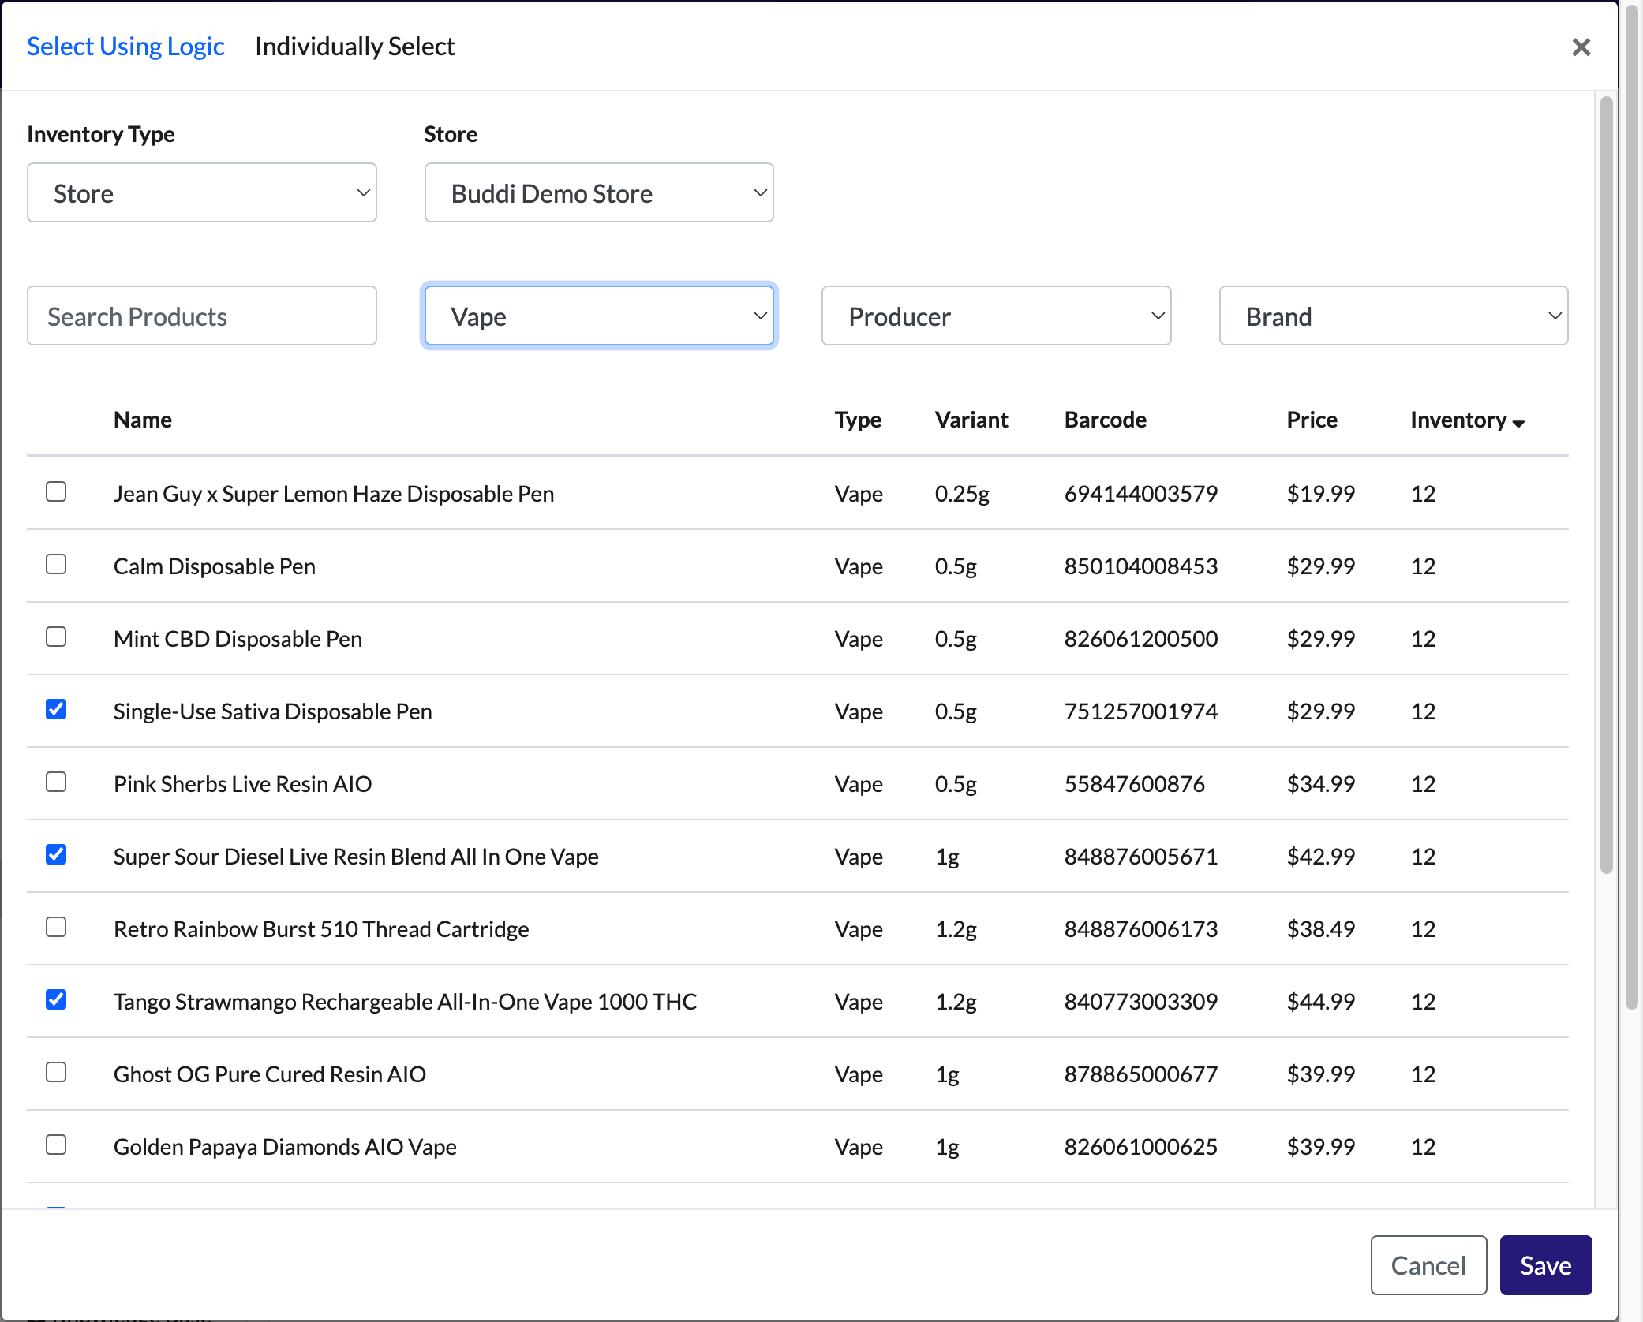Sort by the Inventory column arrow
1643x1322 pixels.
pos(1518,423)
